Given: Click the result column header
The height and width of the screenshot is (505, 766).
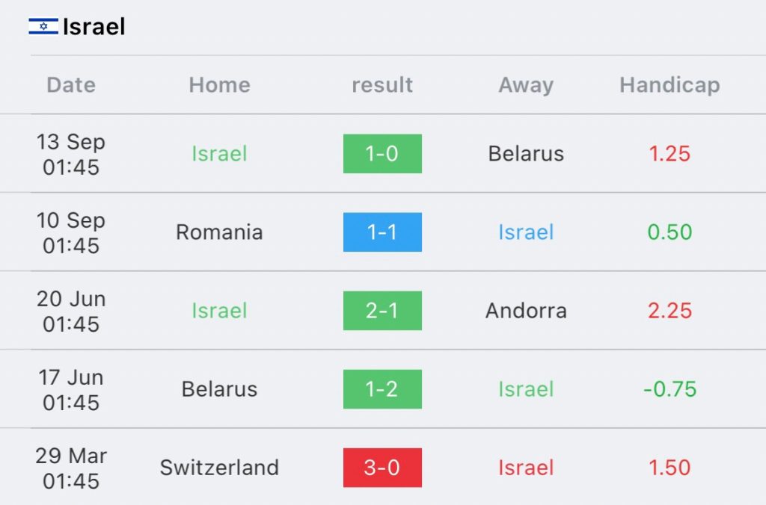Looking at the screenshot, I should [x=382, y=85].
